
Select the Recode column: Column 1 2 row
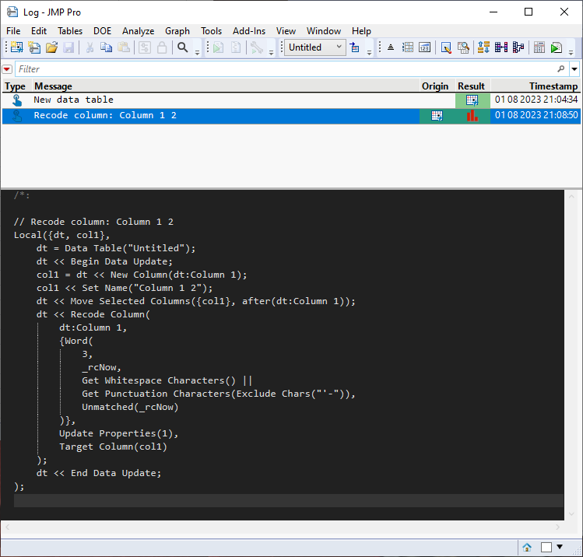click(291, 116)
